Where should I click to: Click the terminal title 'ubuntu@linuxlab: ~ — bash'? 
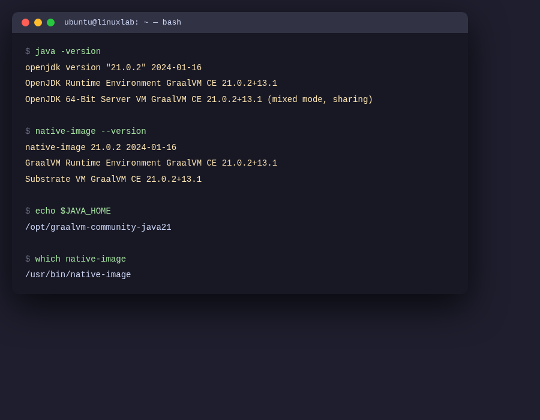122,22
